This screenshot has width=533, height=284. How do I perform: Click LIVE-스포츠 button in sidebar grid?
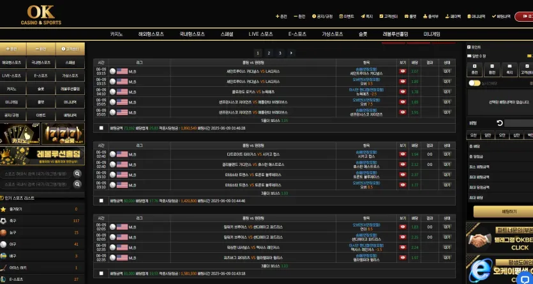coord(13,75)
